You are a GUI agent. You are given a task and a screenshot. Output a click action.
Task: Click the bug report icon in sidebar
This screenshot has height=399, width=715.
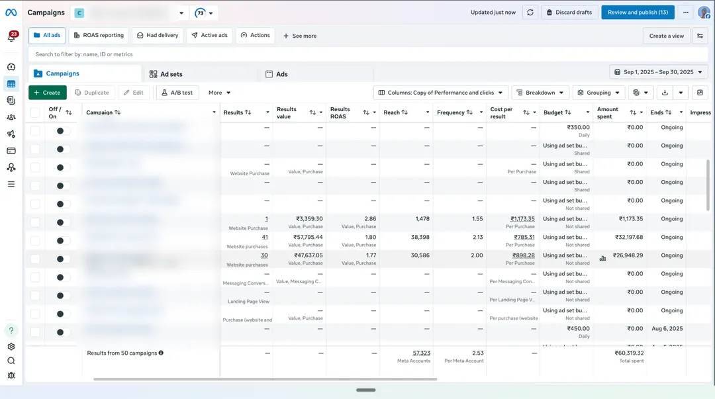[11, 375]
